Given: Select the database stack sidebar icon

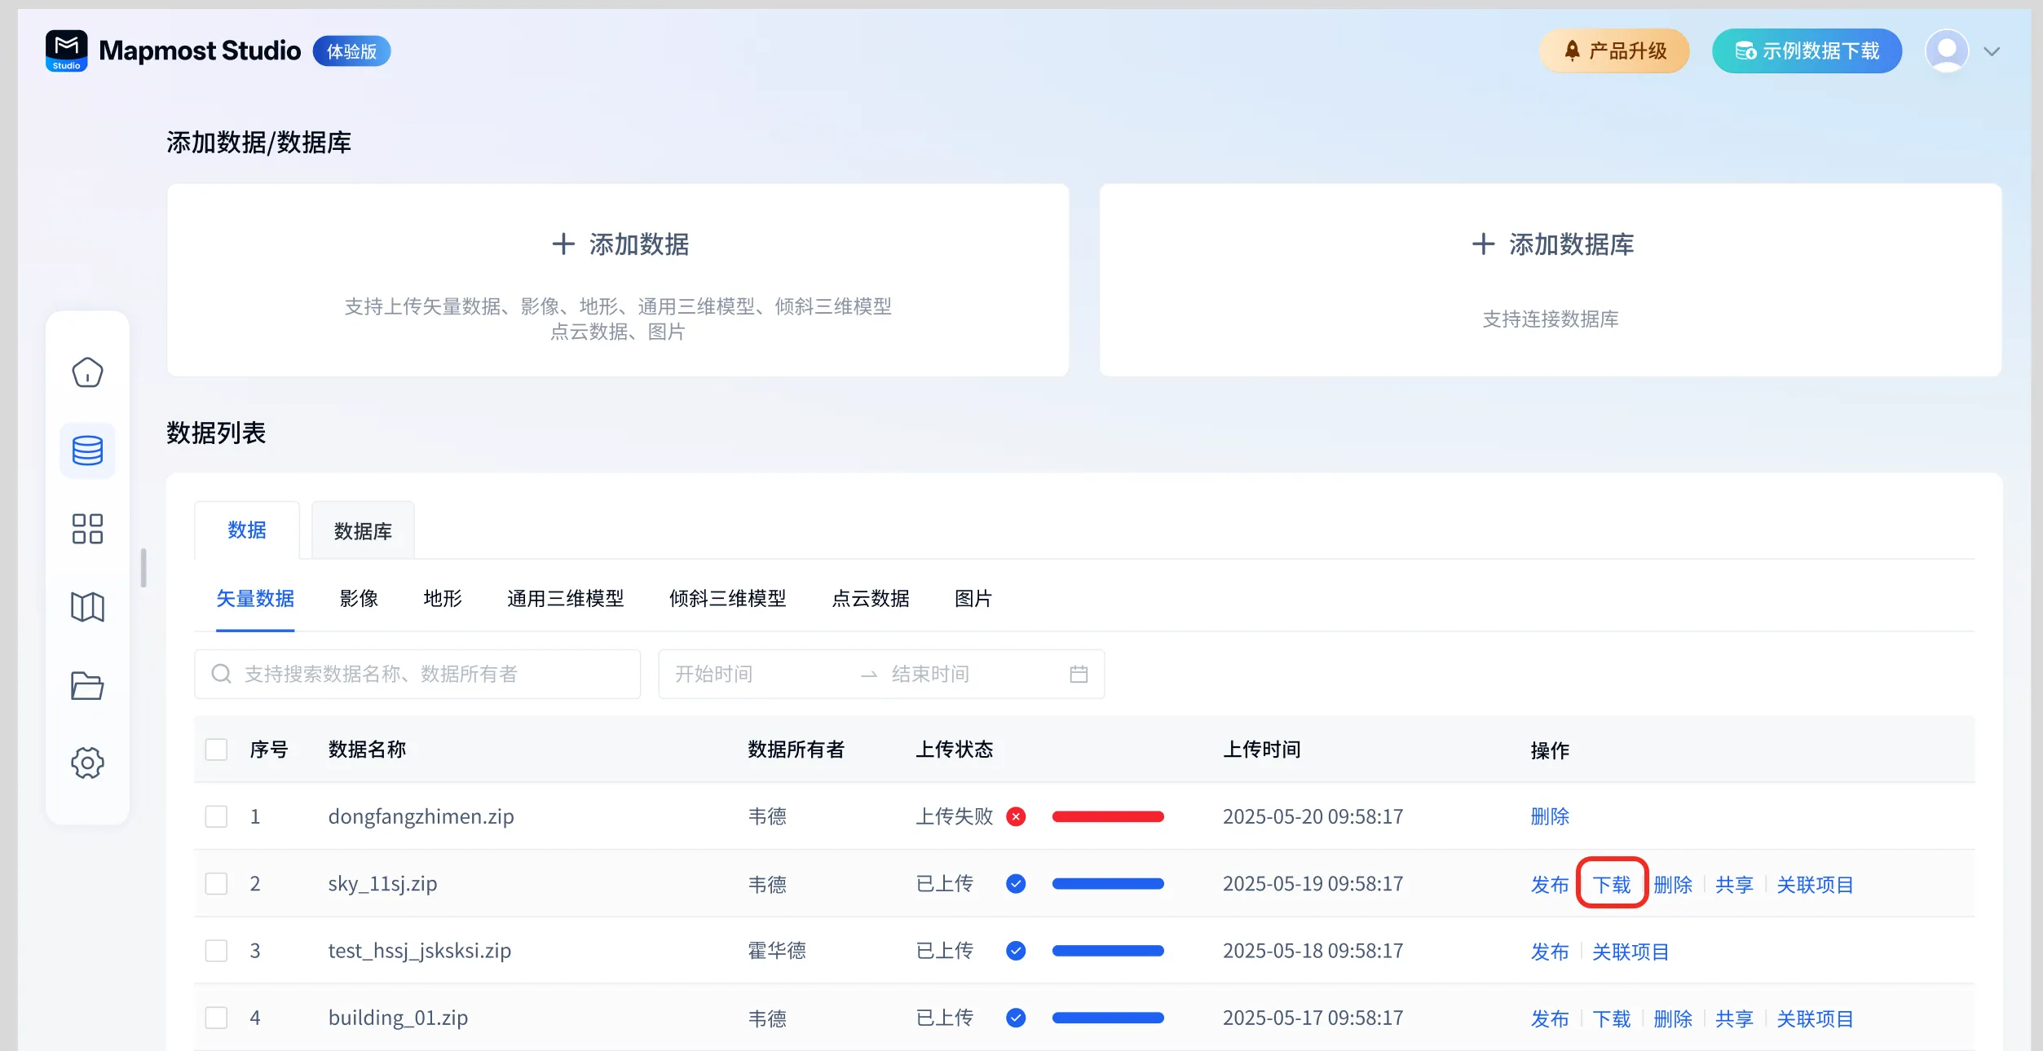Looking at the screenshot, I should tap(87, 451).
